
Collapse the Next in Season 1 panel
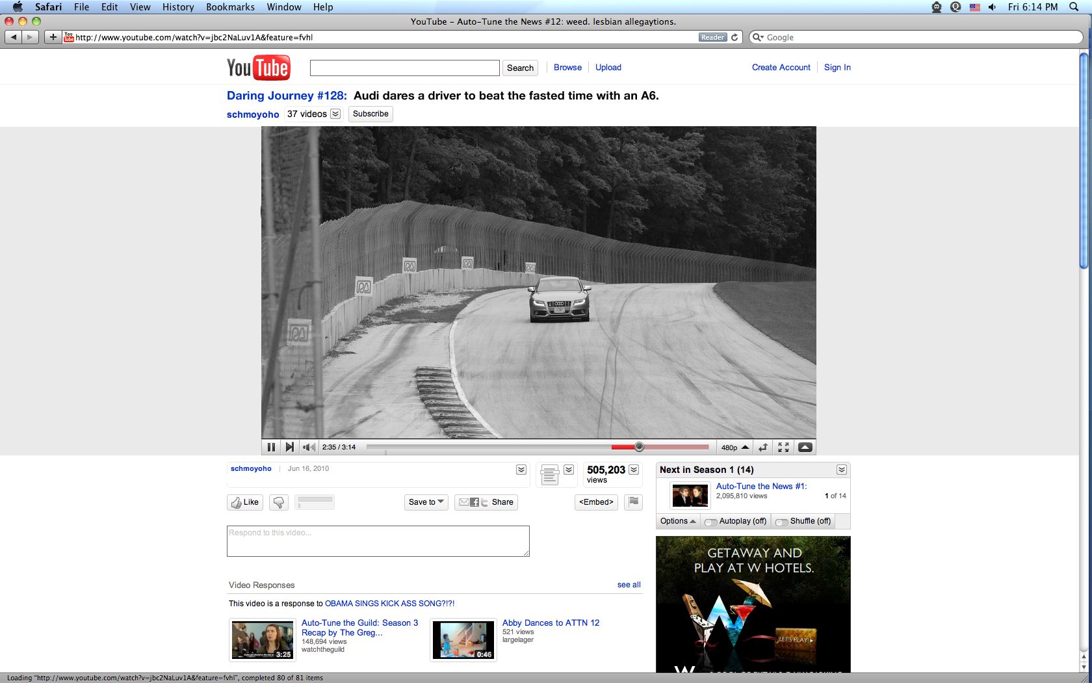(842, 470)
